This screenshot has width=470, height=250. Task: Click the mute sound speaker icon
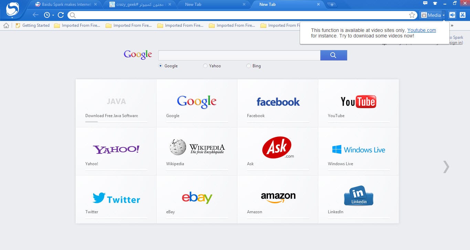pos(452,15)
